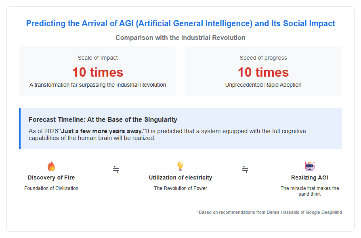Image resolution: width=361 pixels, height=238 pixels.
Task: Click the approximately-equal symbol before the robot icon
Action: coord(245,169)
